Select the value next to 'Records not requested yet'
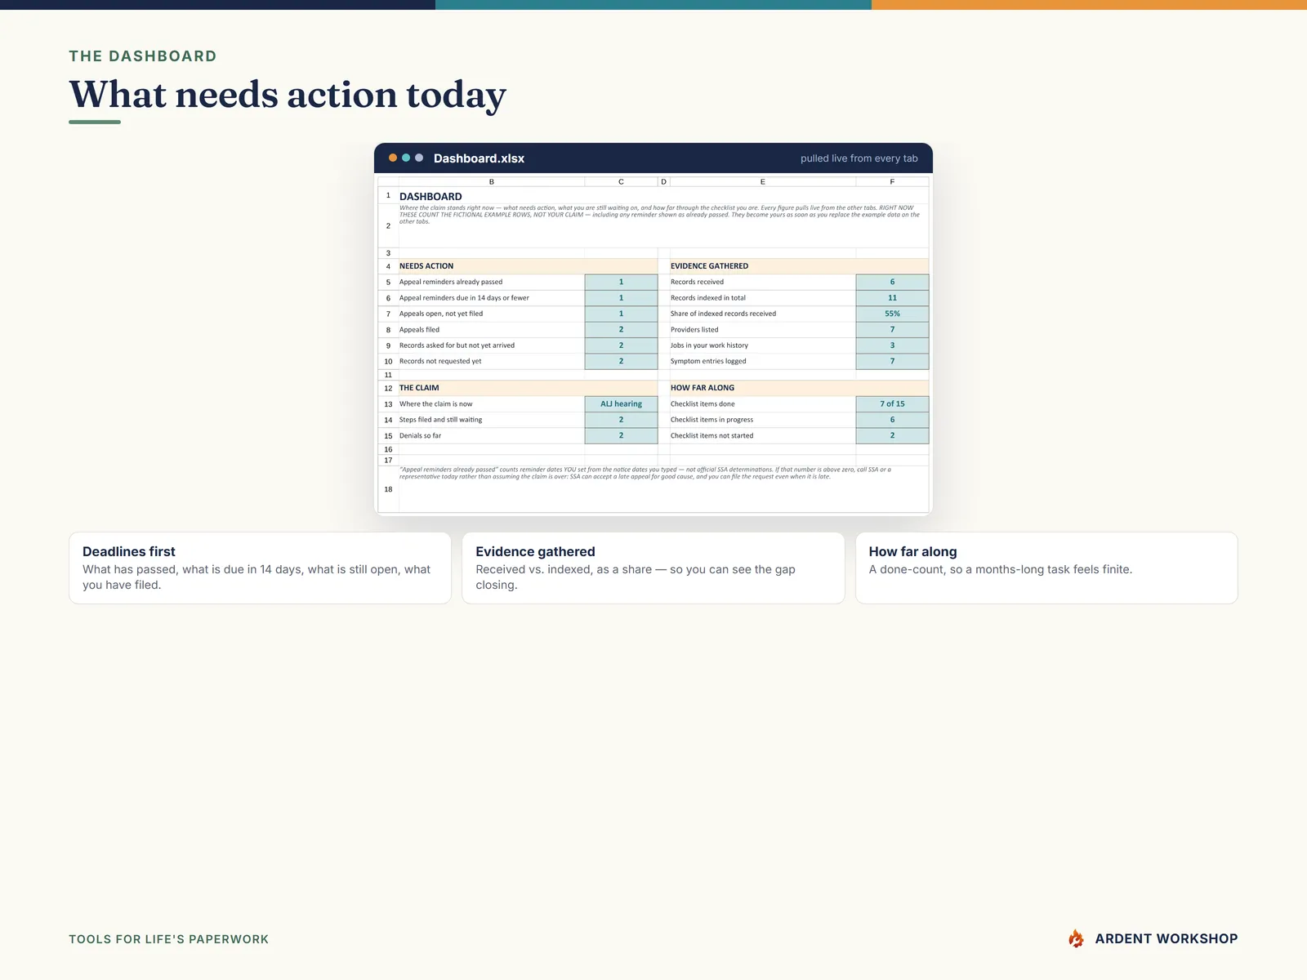 pyautogui.click(x=621, y=361)
